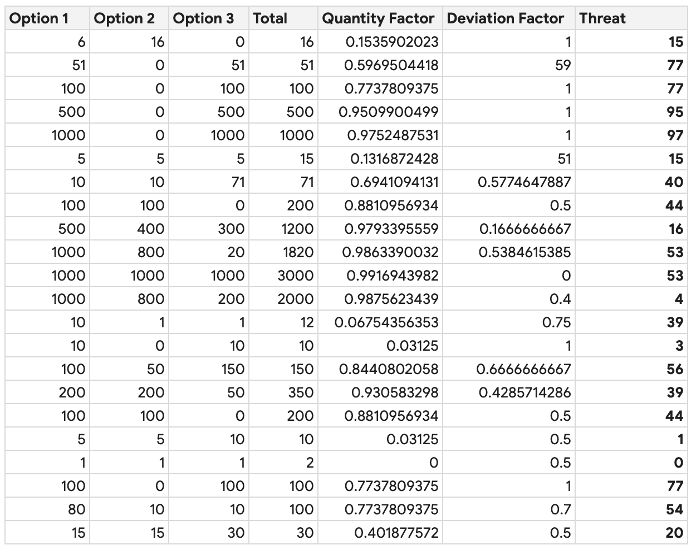This screenshot has width=696, height=550.
Task: Select the Quantity Factor cell 0.930583298
Action: (x=394, y=392)
